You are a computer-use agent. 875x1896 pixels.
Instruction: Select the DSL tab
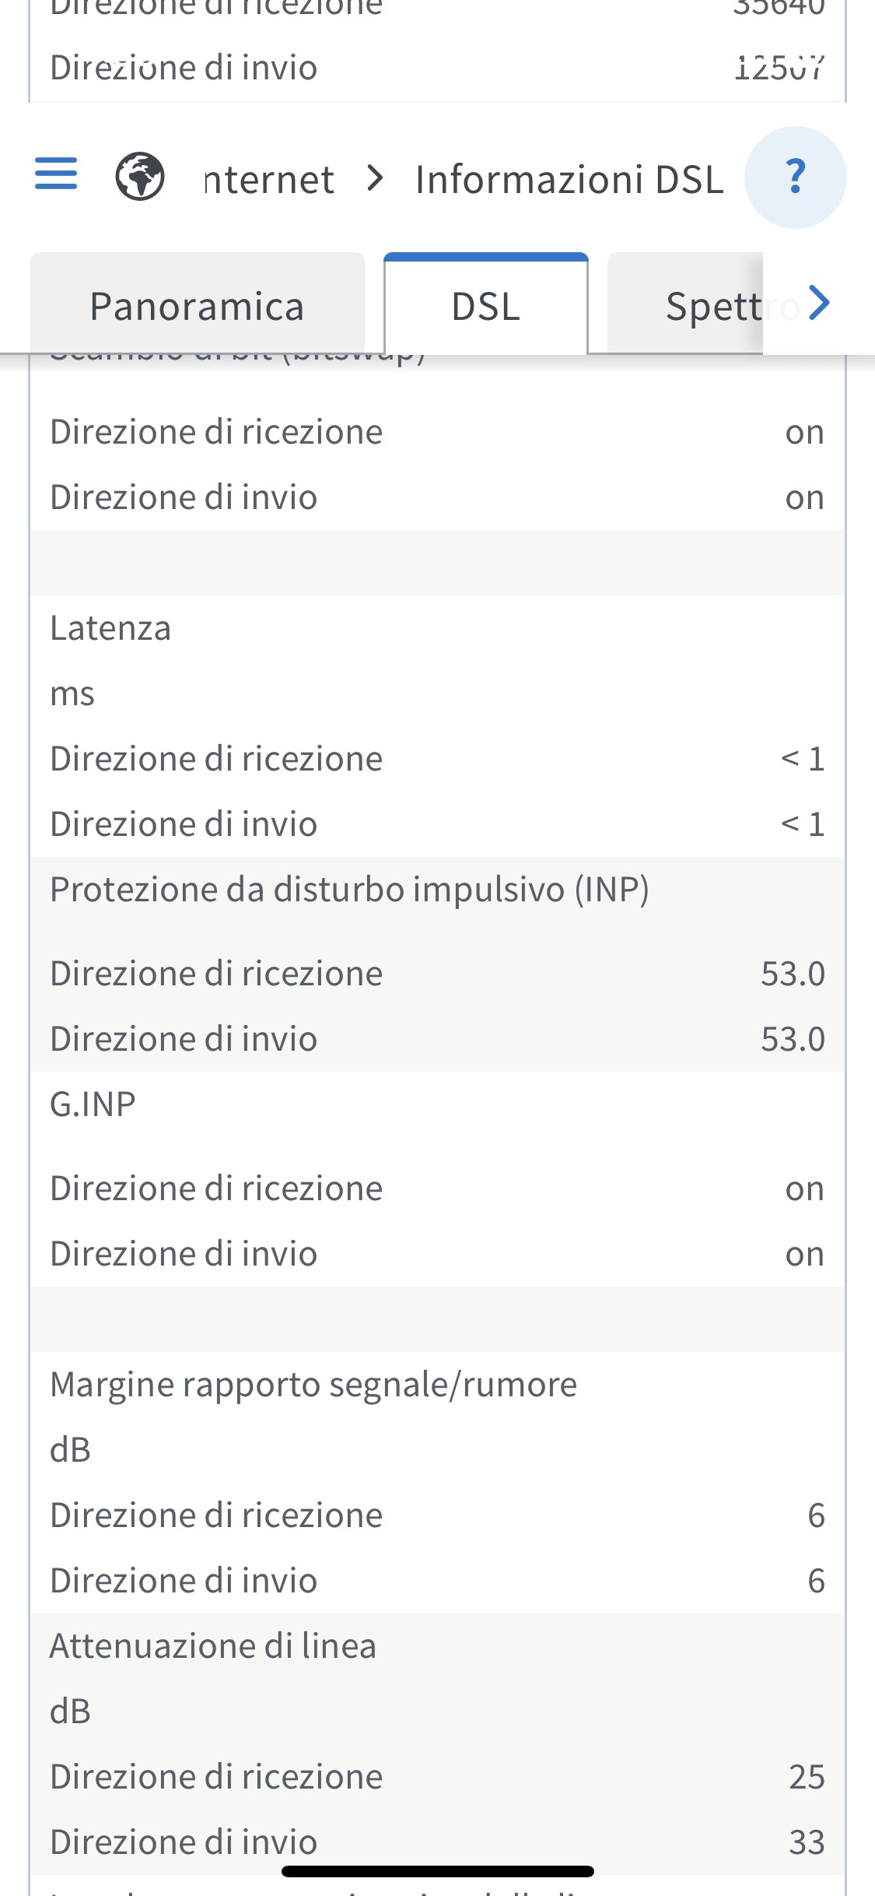point(486,306)
